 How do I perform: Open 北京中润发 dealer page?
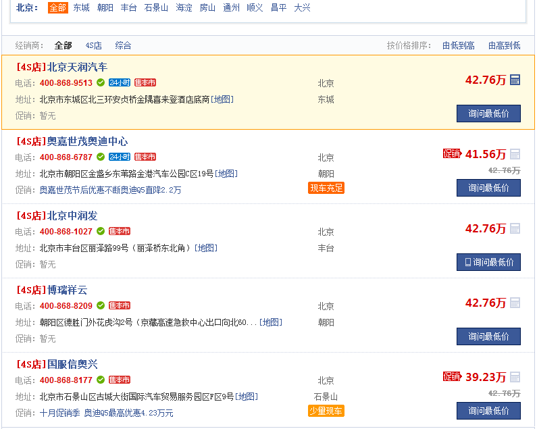pos(72,216)
